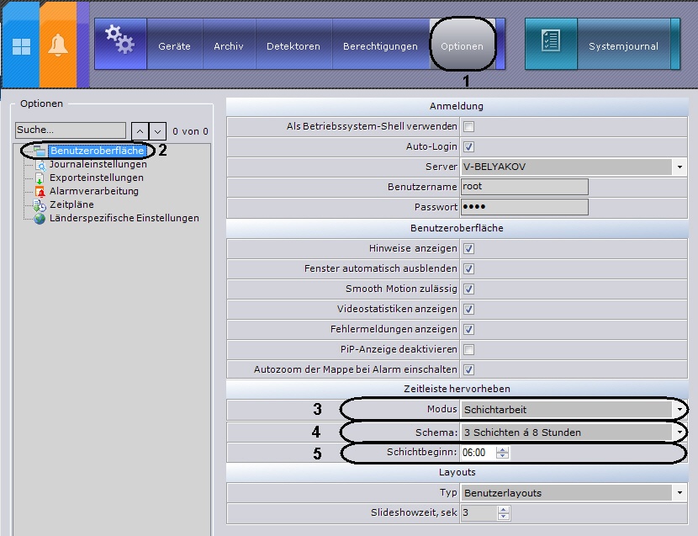Click the Journaleinstellungen tree icon
The height and width of the screenshot is (536, 698).
[x=40, y=165]
